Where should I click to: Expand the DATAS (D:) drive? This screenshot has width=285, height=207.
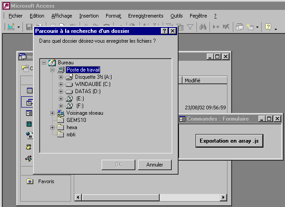point(61,91)
